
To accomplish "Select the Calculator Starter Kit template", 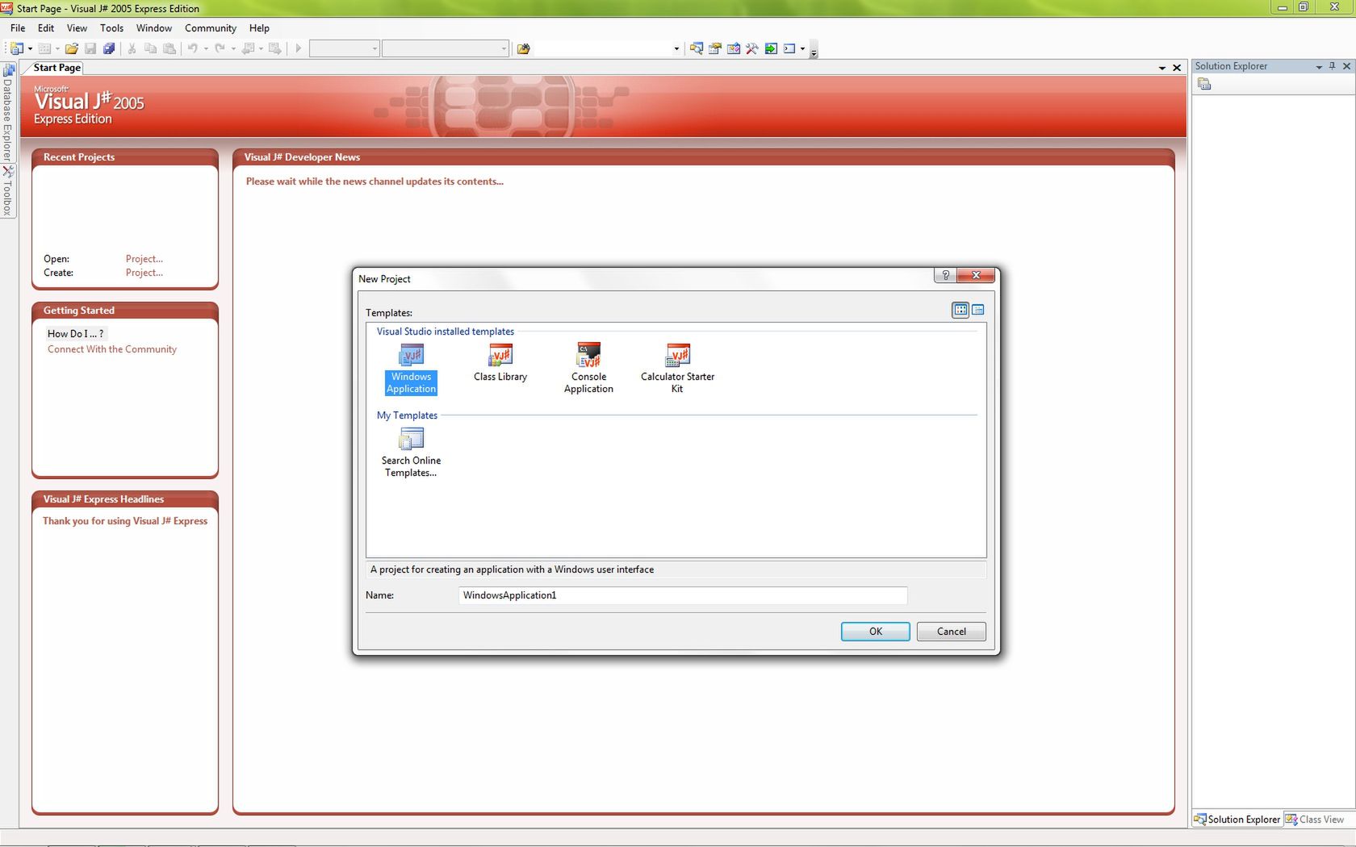I will (677, 369).
